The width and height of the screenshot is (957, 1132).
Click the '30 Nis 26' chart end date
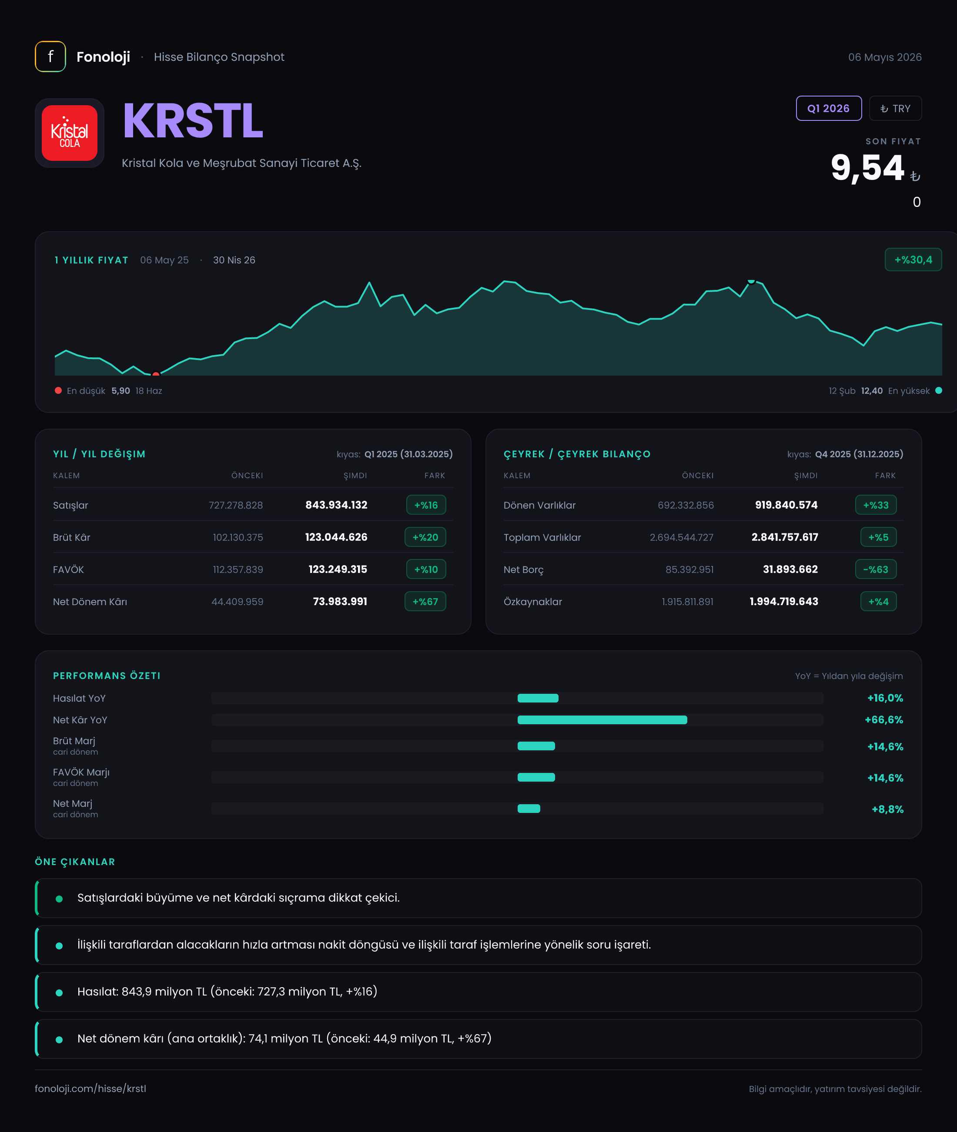click(x=234, y=260)
